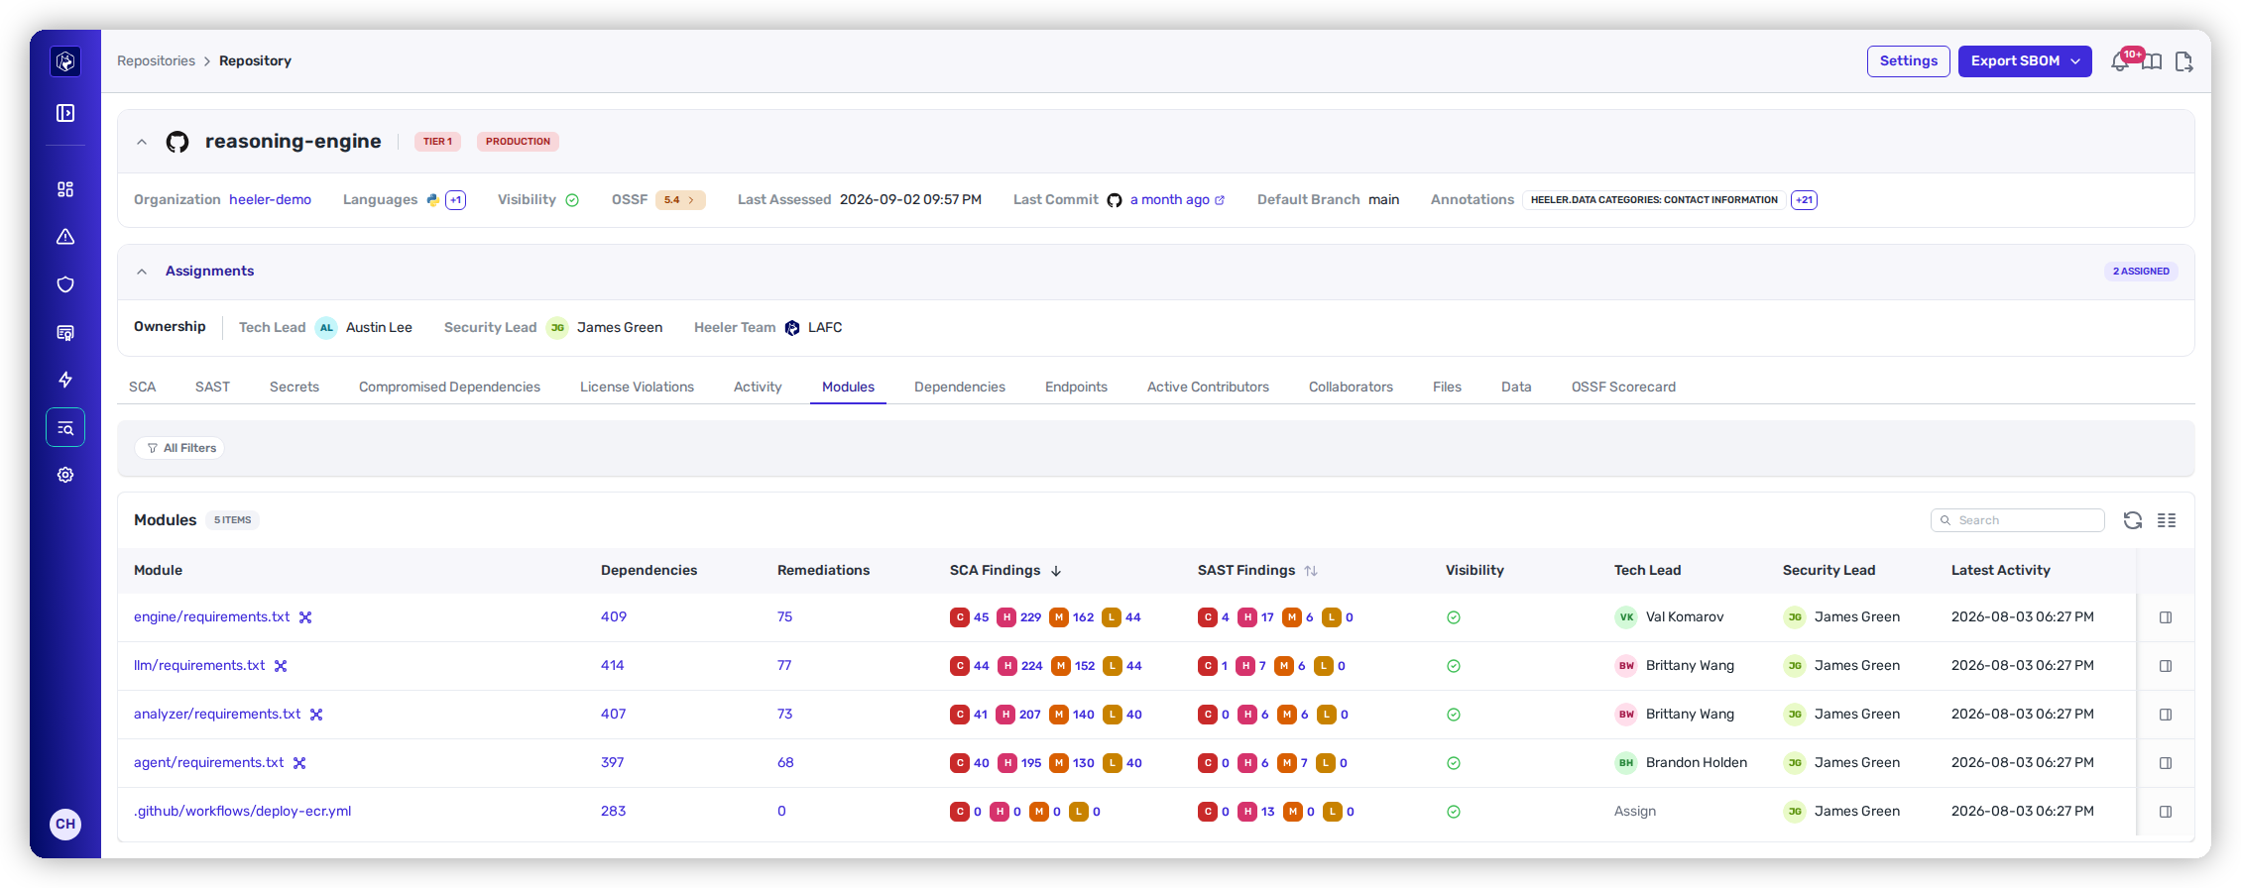Image resolution: width=2241 pixels, height=888 pixels.
Task: Open the dashboard grid icon in sidebar
Action: coord(65,189)
